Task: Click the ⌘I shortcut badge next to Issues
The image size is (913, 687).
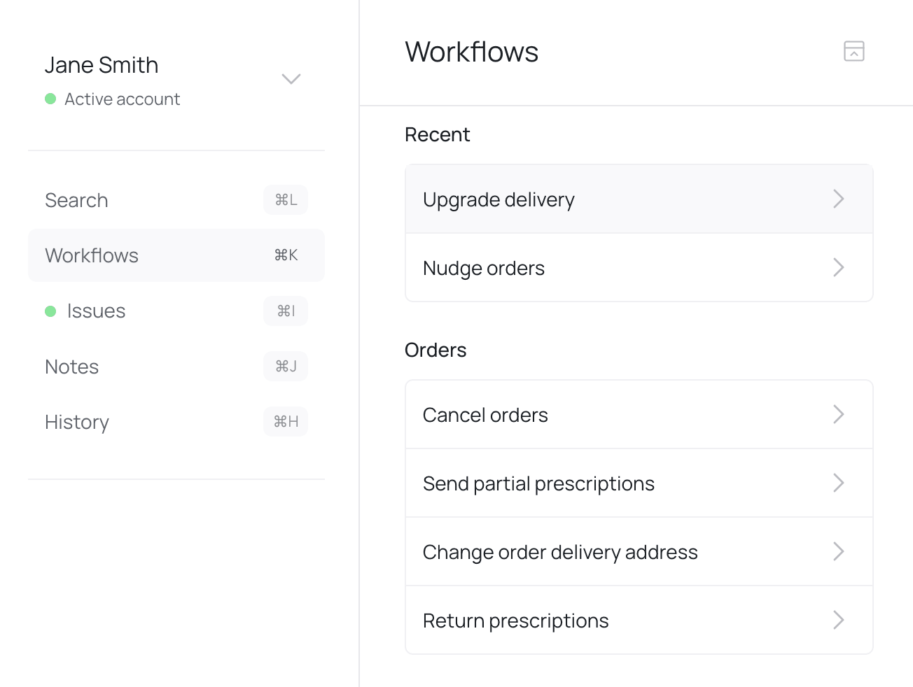Action: [286, 311]
